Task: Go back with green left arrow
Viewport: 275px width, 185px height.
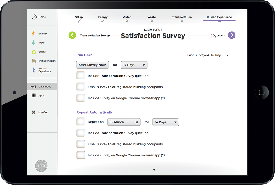Action: pyautogui.click(x=72, y=35)
